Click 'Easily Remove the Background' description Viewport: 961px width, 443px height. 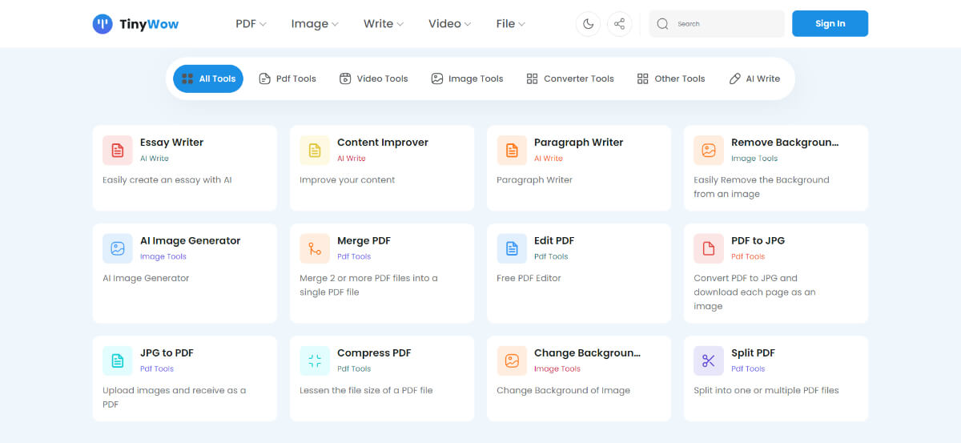point(762,187)
